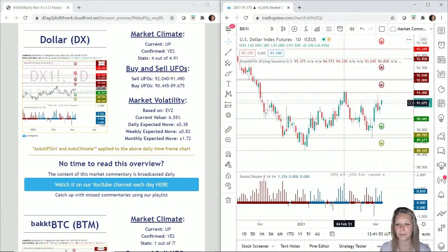Screen dimensions: 448x252
Task: Set time range to 1D
Action: coord(244,234)
